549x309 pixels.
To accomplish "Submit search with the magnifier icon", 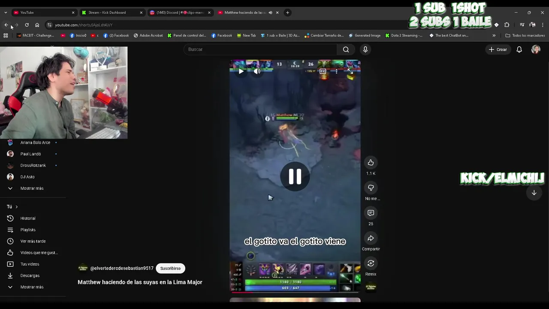I will (x=346, y=49).
